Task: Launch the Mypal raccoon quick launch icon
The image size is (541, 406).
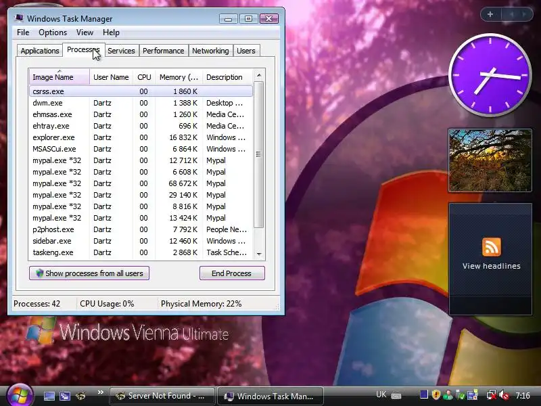Action: pyautogui.click(x=80, y=396)
